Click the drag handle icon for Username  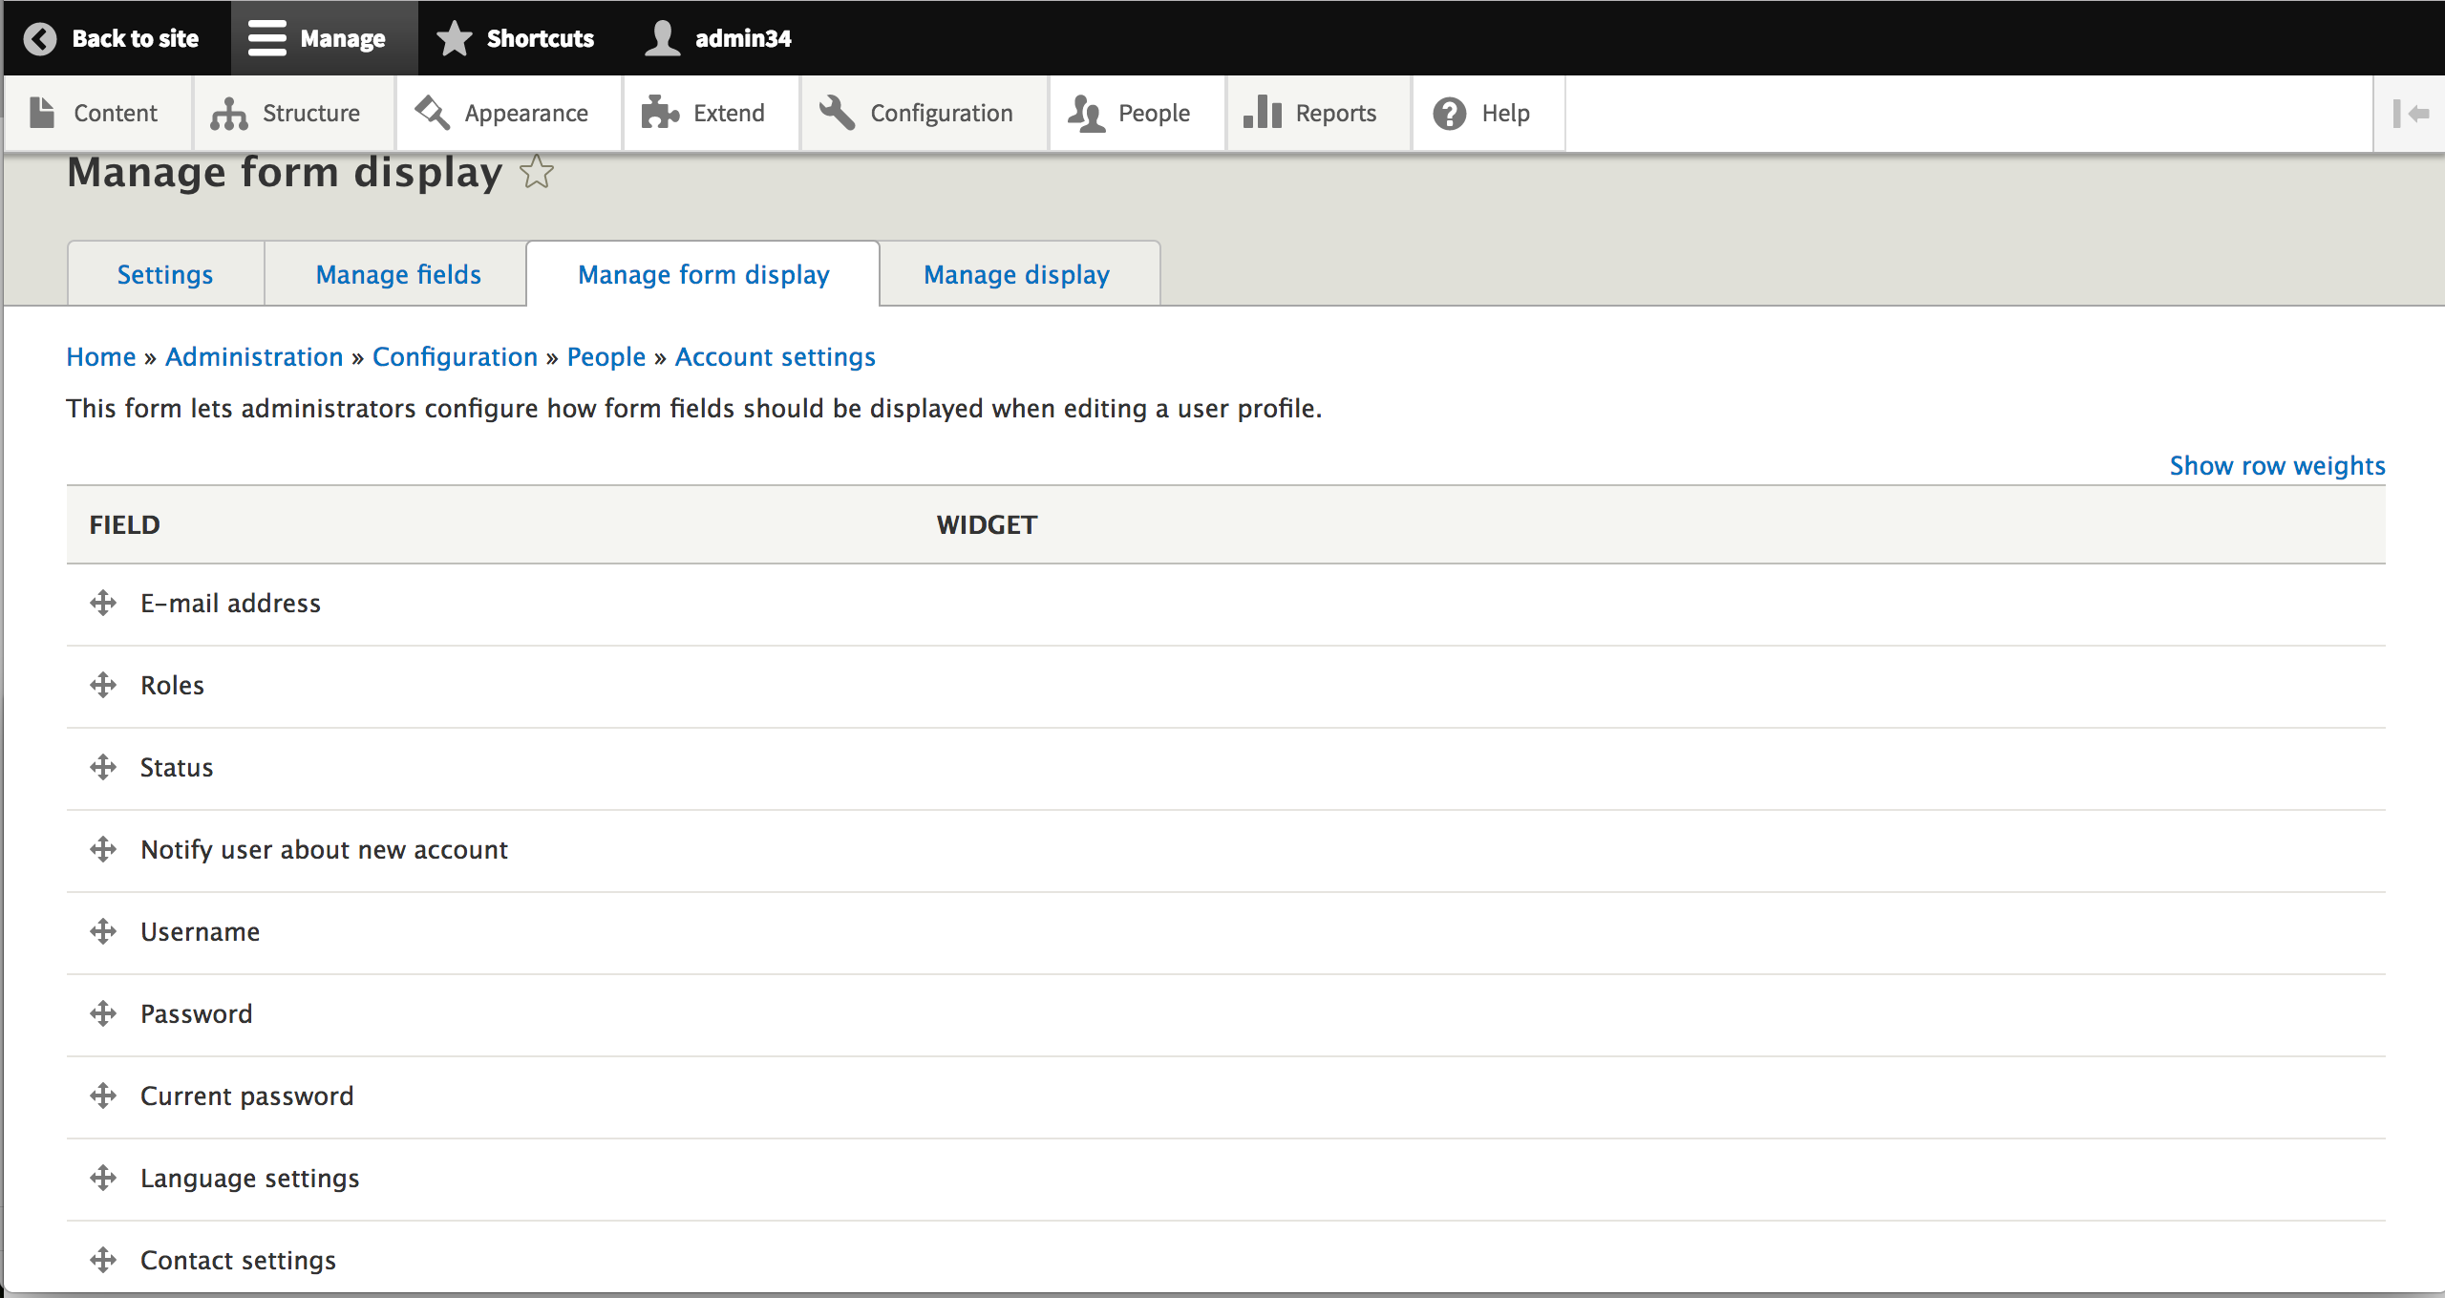[102, 931]
